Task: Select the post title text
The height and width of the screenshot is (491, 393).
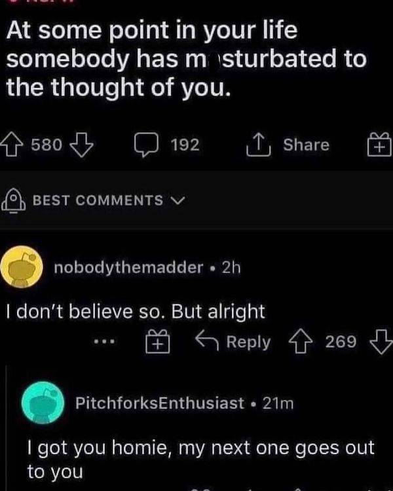Action: click(186, 59)
